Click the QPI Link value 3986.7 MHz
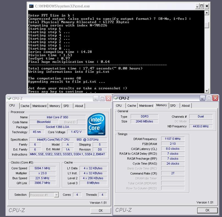Image resolution: width=222 pixels, height=217 pixels. [x=42, y=183]
